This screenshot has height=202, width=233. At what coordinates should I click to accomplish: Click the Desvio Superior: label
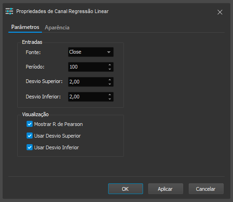tap(44, 81)
